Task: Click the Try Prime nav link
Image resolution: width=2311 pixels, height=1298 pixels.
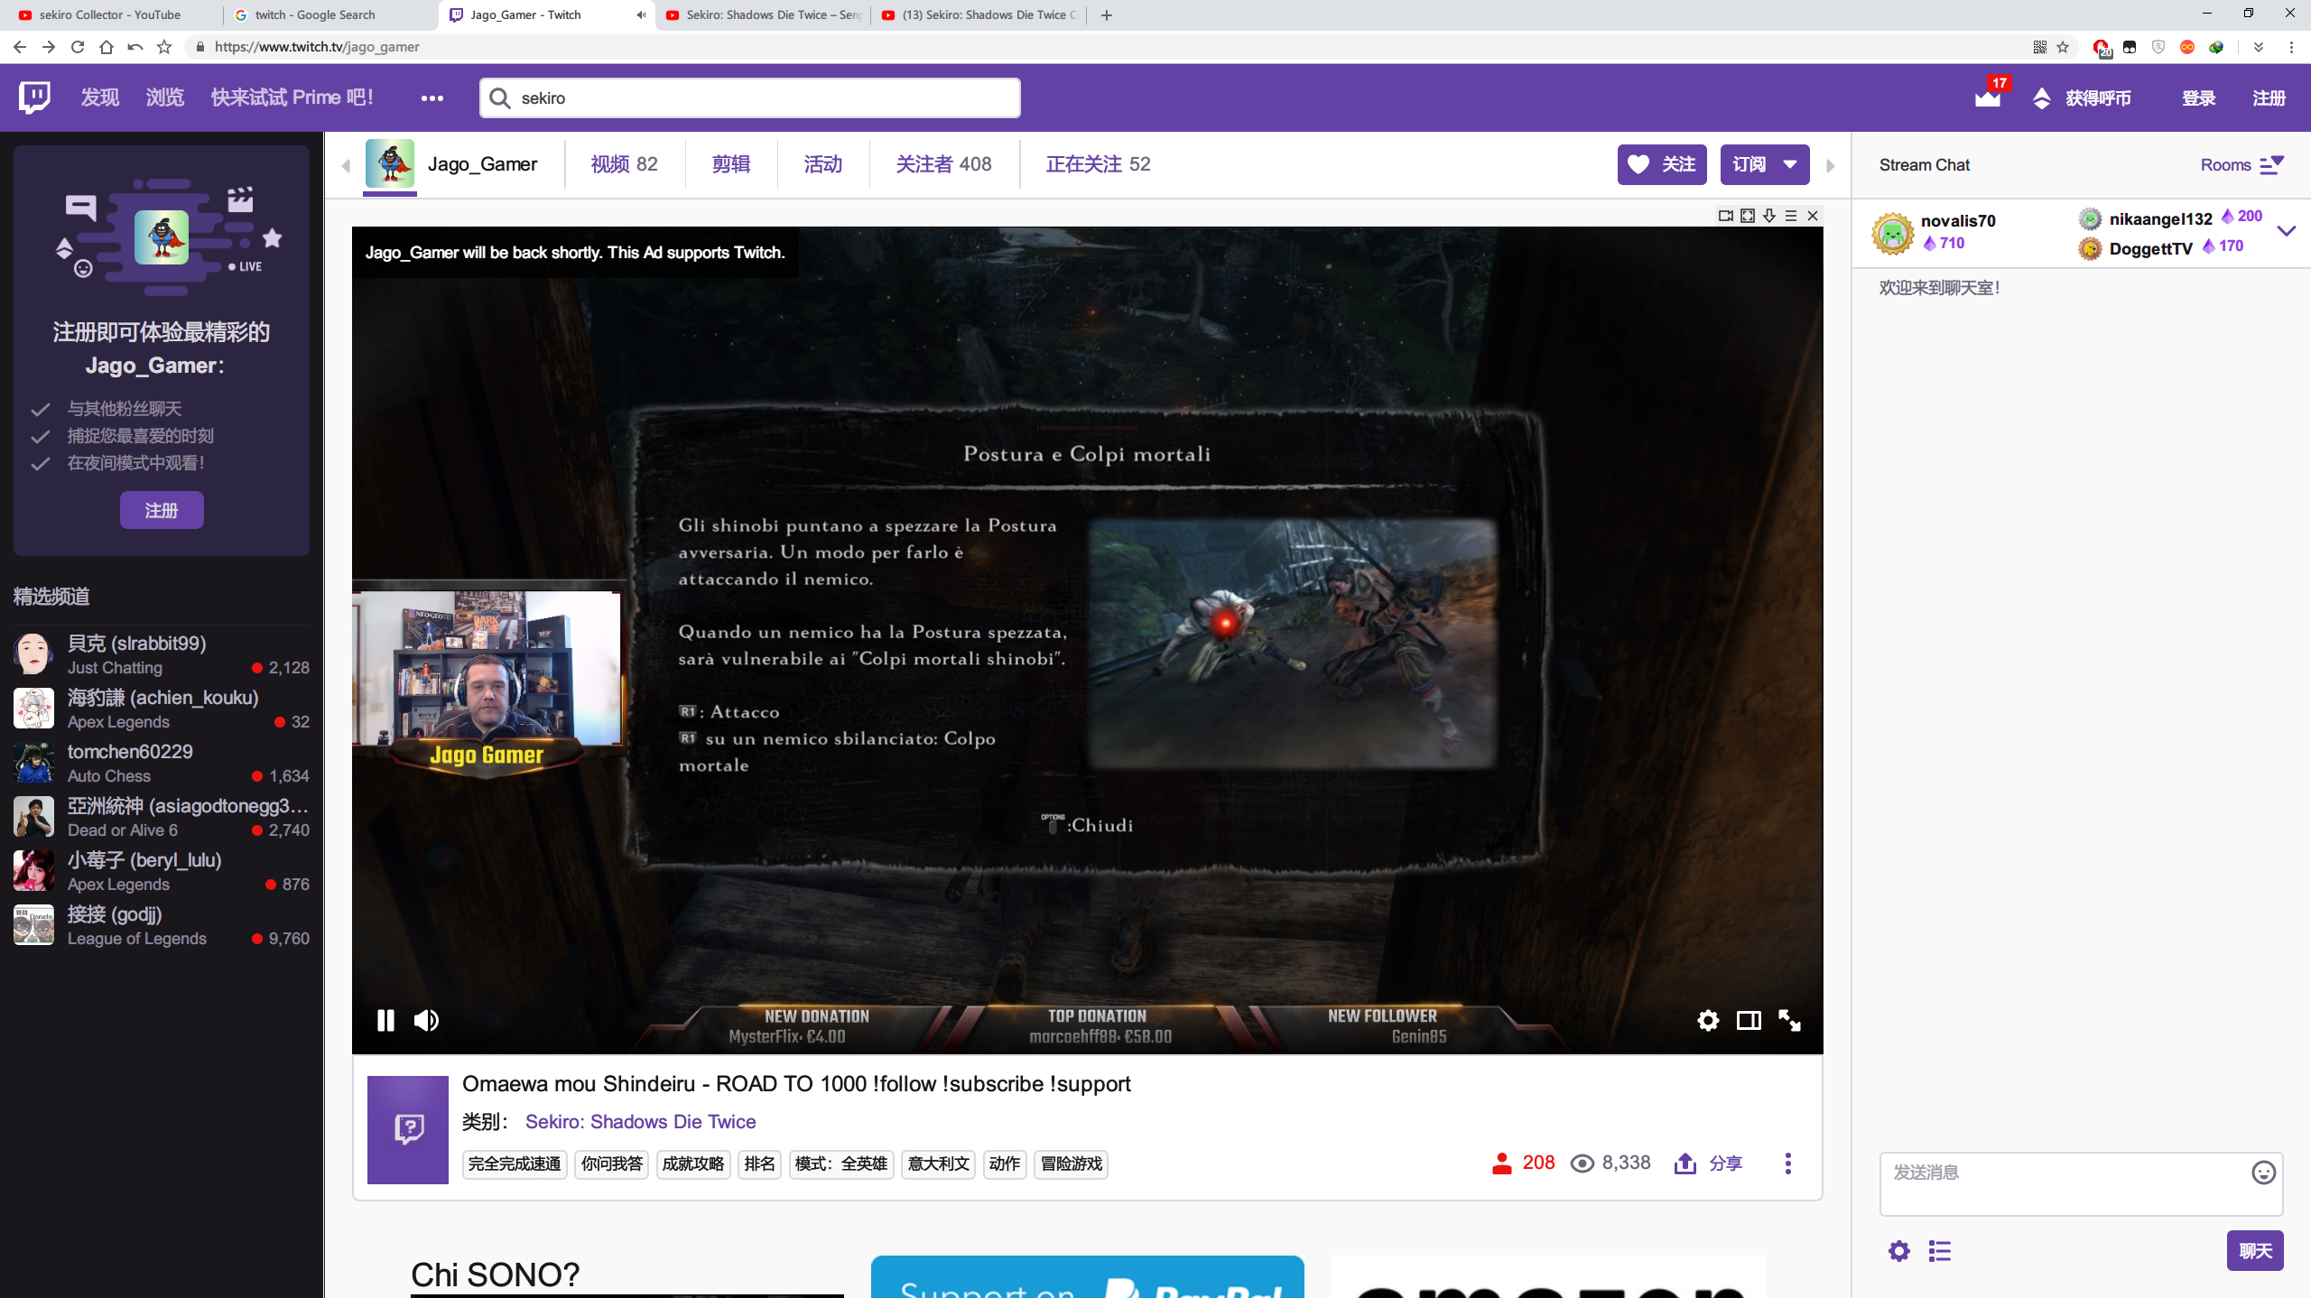Action: (x=292, y=97)
